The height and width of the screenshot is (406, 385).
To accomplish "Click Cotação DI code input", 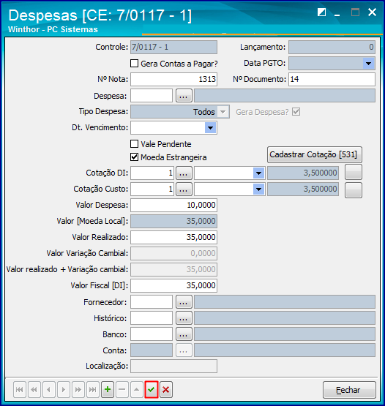I will (x=152, y=173).
